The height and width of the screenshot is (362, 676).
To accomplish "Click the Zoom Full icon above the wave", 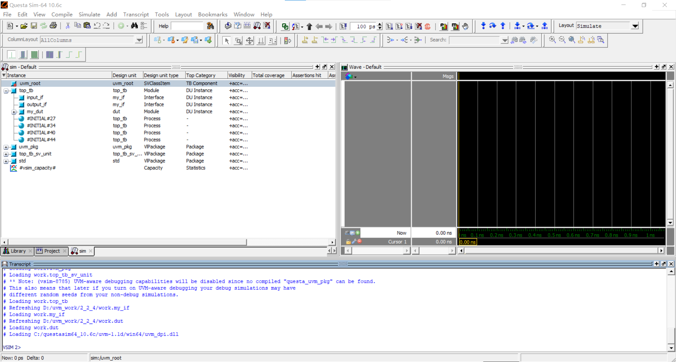I will pyautogui.click(x=571, y=40).
